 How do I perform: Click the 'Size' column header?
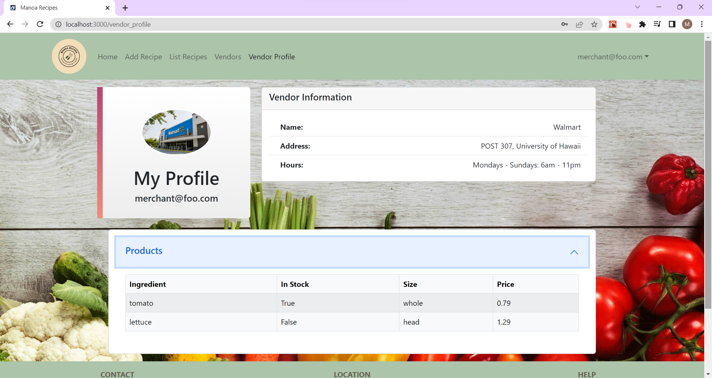[446, 284]
